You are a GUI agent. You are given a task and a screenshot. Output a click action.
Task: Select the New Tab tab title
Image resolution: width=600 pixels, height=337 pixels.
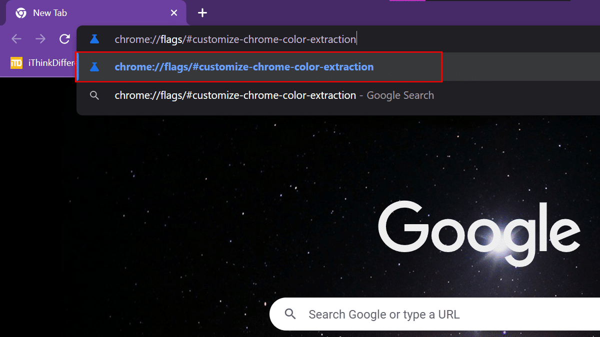(50, 13)
